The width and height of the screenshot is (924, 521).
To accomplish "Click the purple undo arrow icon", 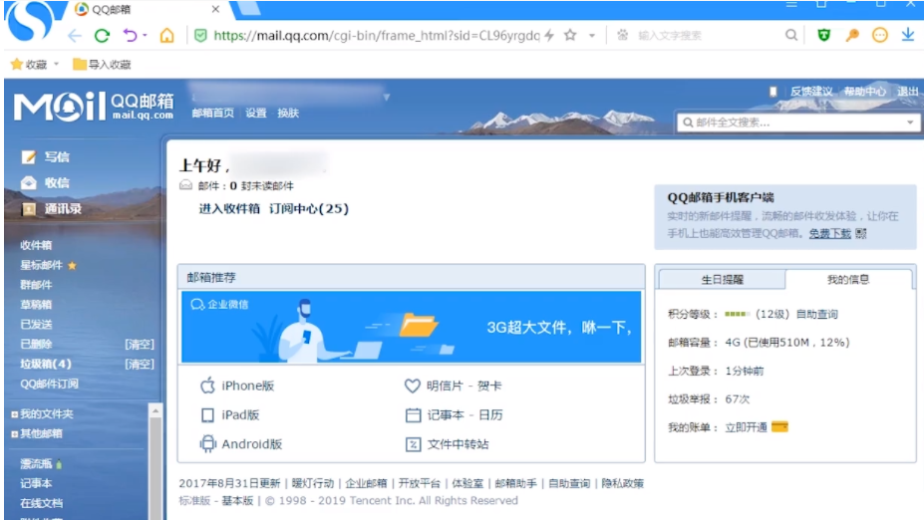I will point(130,36).
